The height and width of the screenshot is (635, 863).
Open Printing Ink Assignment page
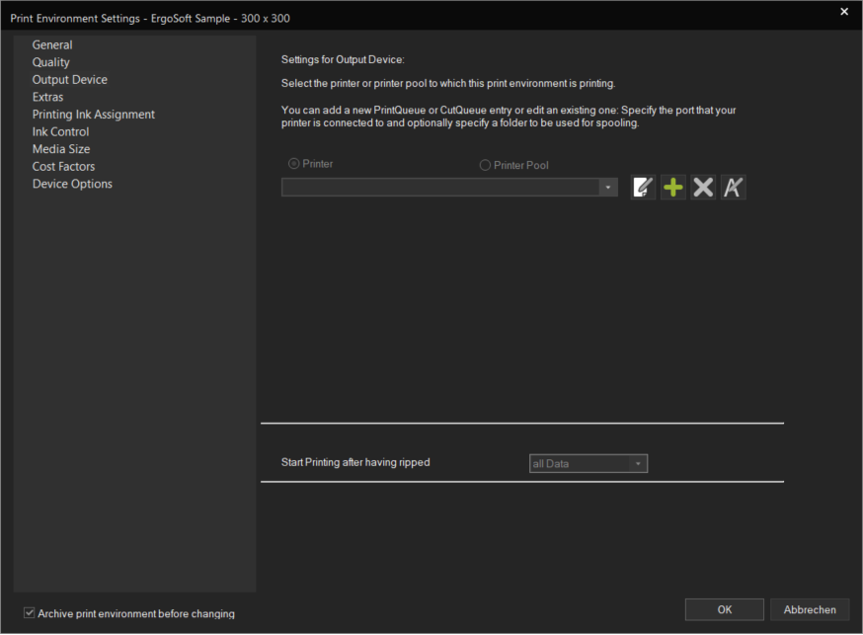94,115
